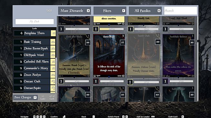Open the Filters panel
211x118 pixels.
110,11
